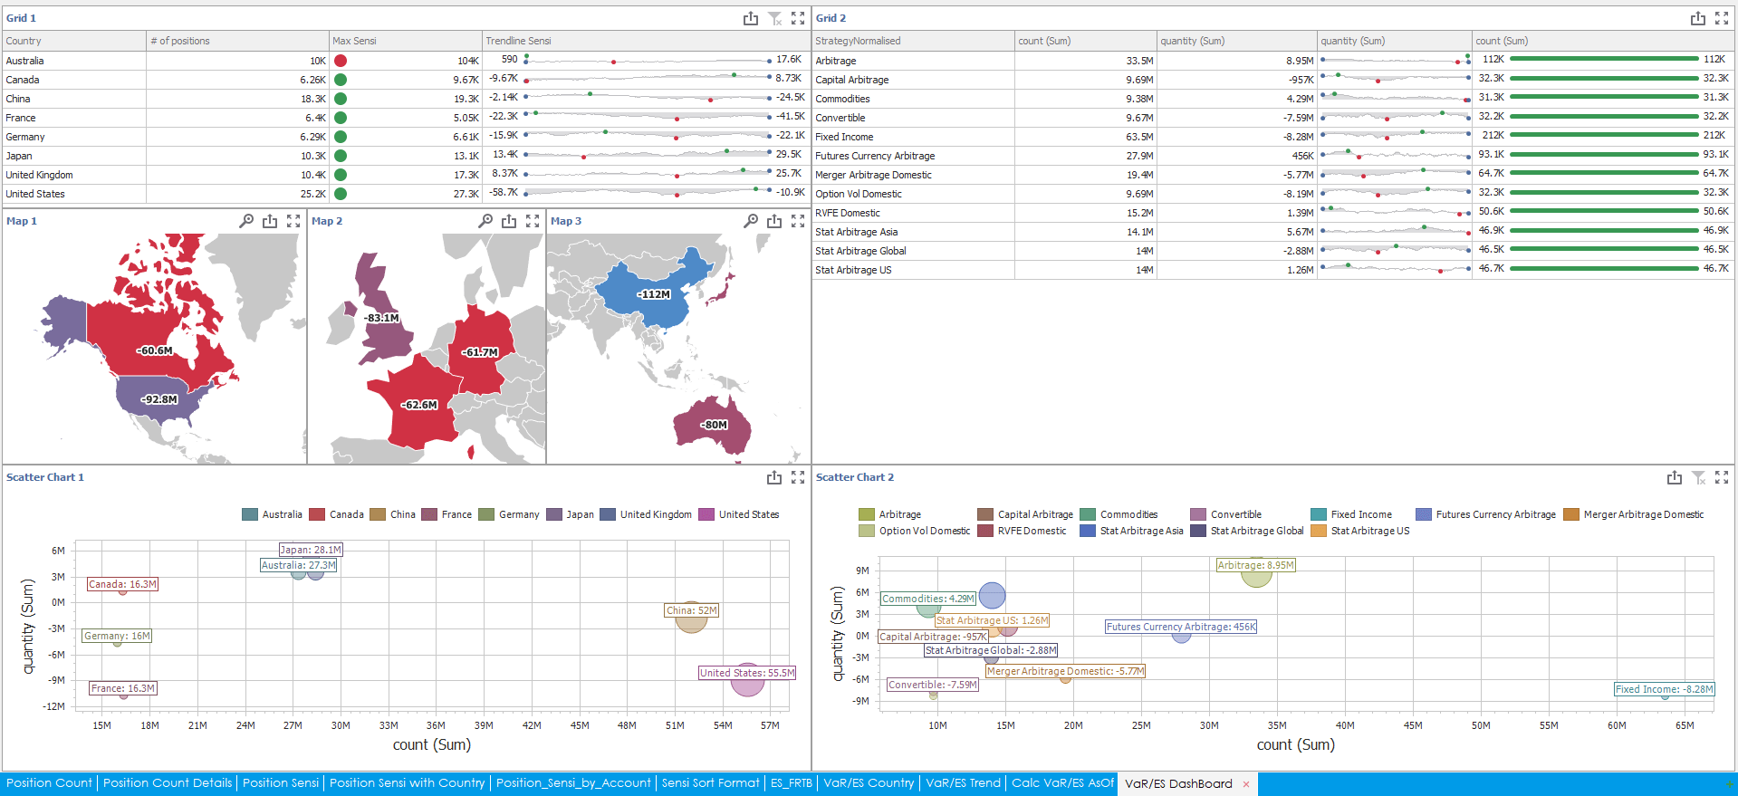Select the United States row in Grid 1

click(x=72, y=194)
